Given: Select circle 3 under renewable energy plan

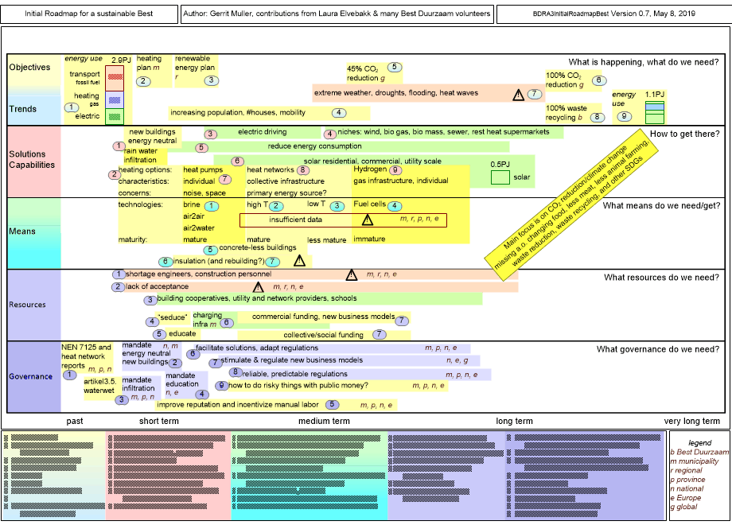Looking at the screenshot, I should point(212,80).
